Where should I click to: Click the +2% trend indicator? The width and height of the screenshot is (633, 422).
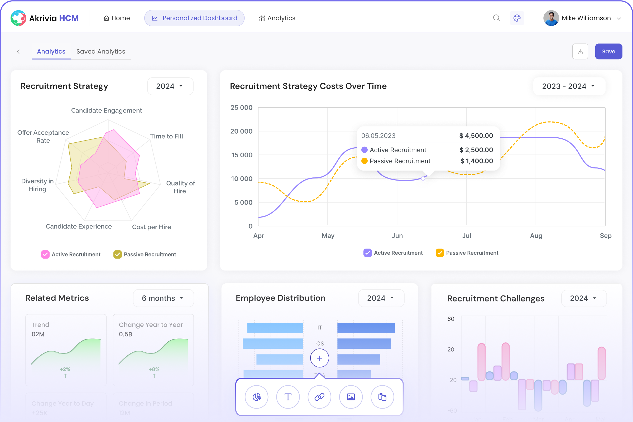[x=65, y=369]
